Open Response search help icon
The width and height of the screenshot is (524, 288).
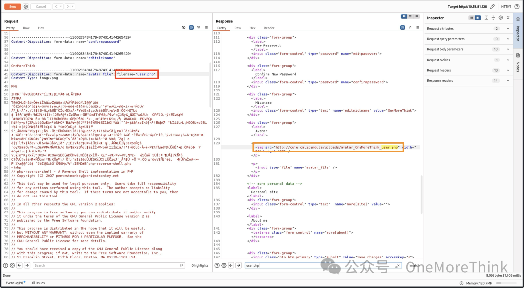[x=217, y=265]
